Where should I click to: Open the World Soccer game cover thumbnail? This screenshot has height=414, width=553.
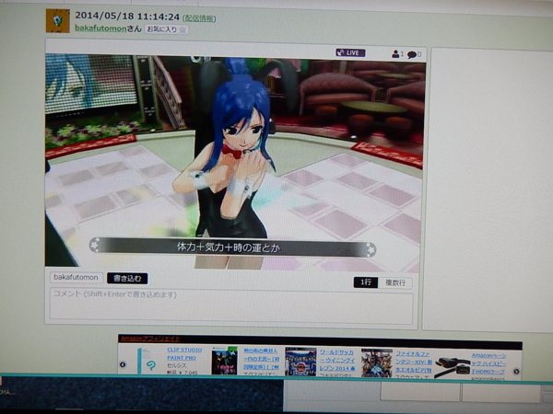[300, 362]
